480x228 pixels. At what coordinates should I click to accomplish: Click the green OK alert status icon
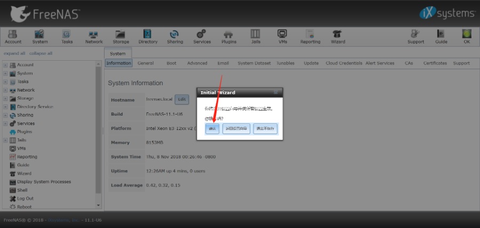pos(467,34)
